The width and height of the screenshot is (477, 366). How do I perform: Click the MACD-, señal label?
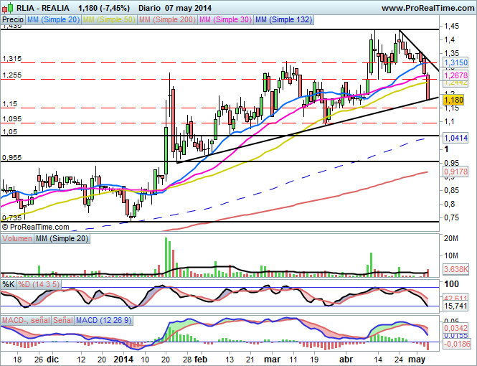pos(25,319)
